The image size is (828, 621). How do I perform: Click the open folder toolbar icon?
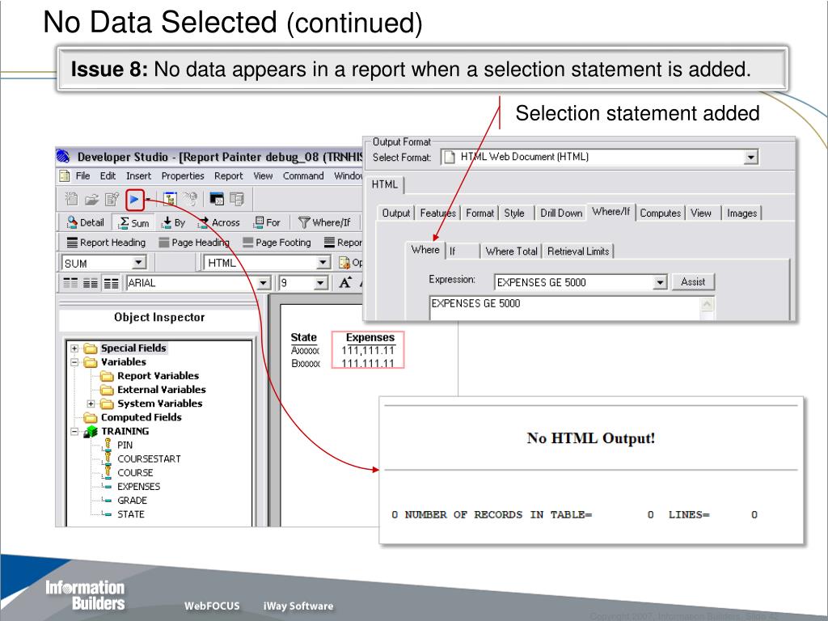[x=92, y=199]
